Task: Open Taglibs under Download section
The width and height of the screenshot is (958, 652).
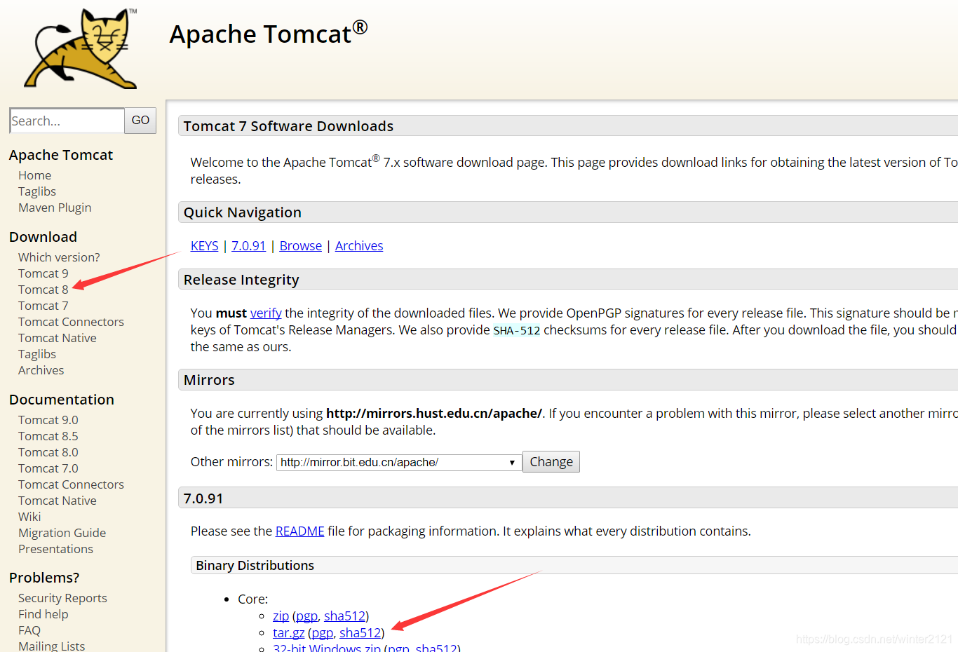Action: pyautogui.click(x=37, y=354)
